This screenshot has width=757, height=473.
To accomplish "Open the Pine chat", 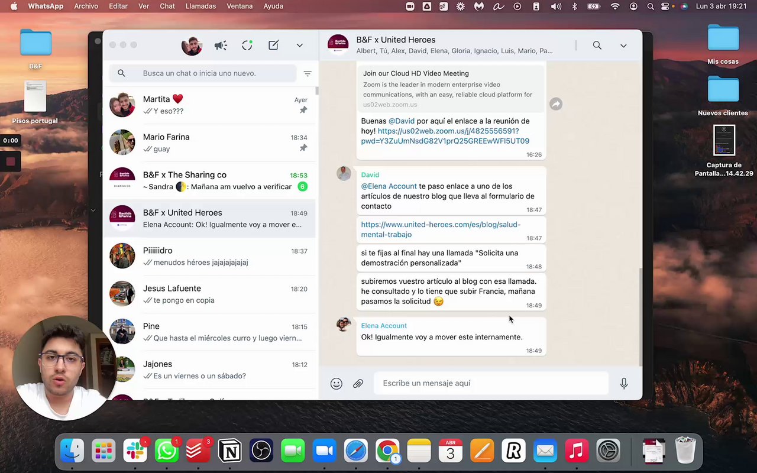I will click(210, 332).
